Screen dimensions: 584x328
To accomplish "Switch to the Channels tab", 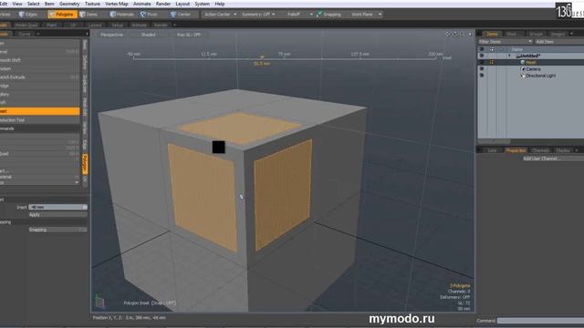I will click(540, 150).
